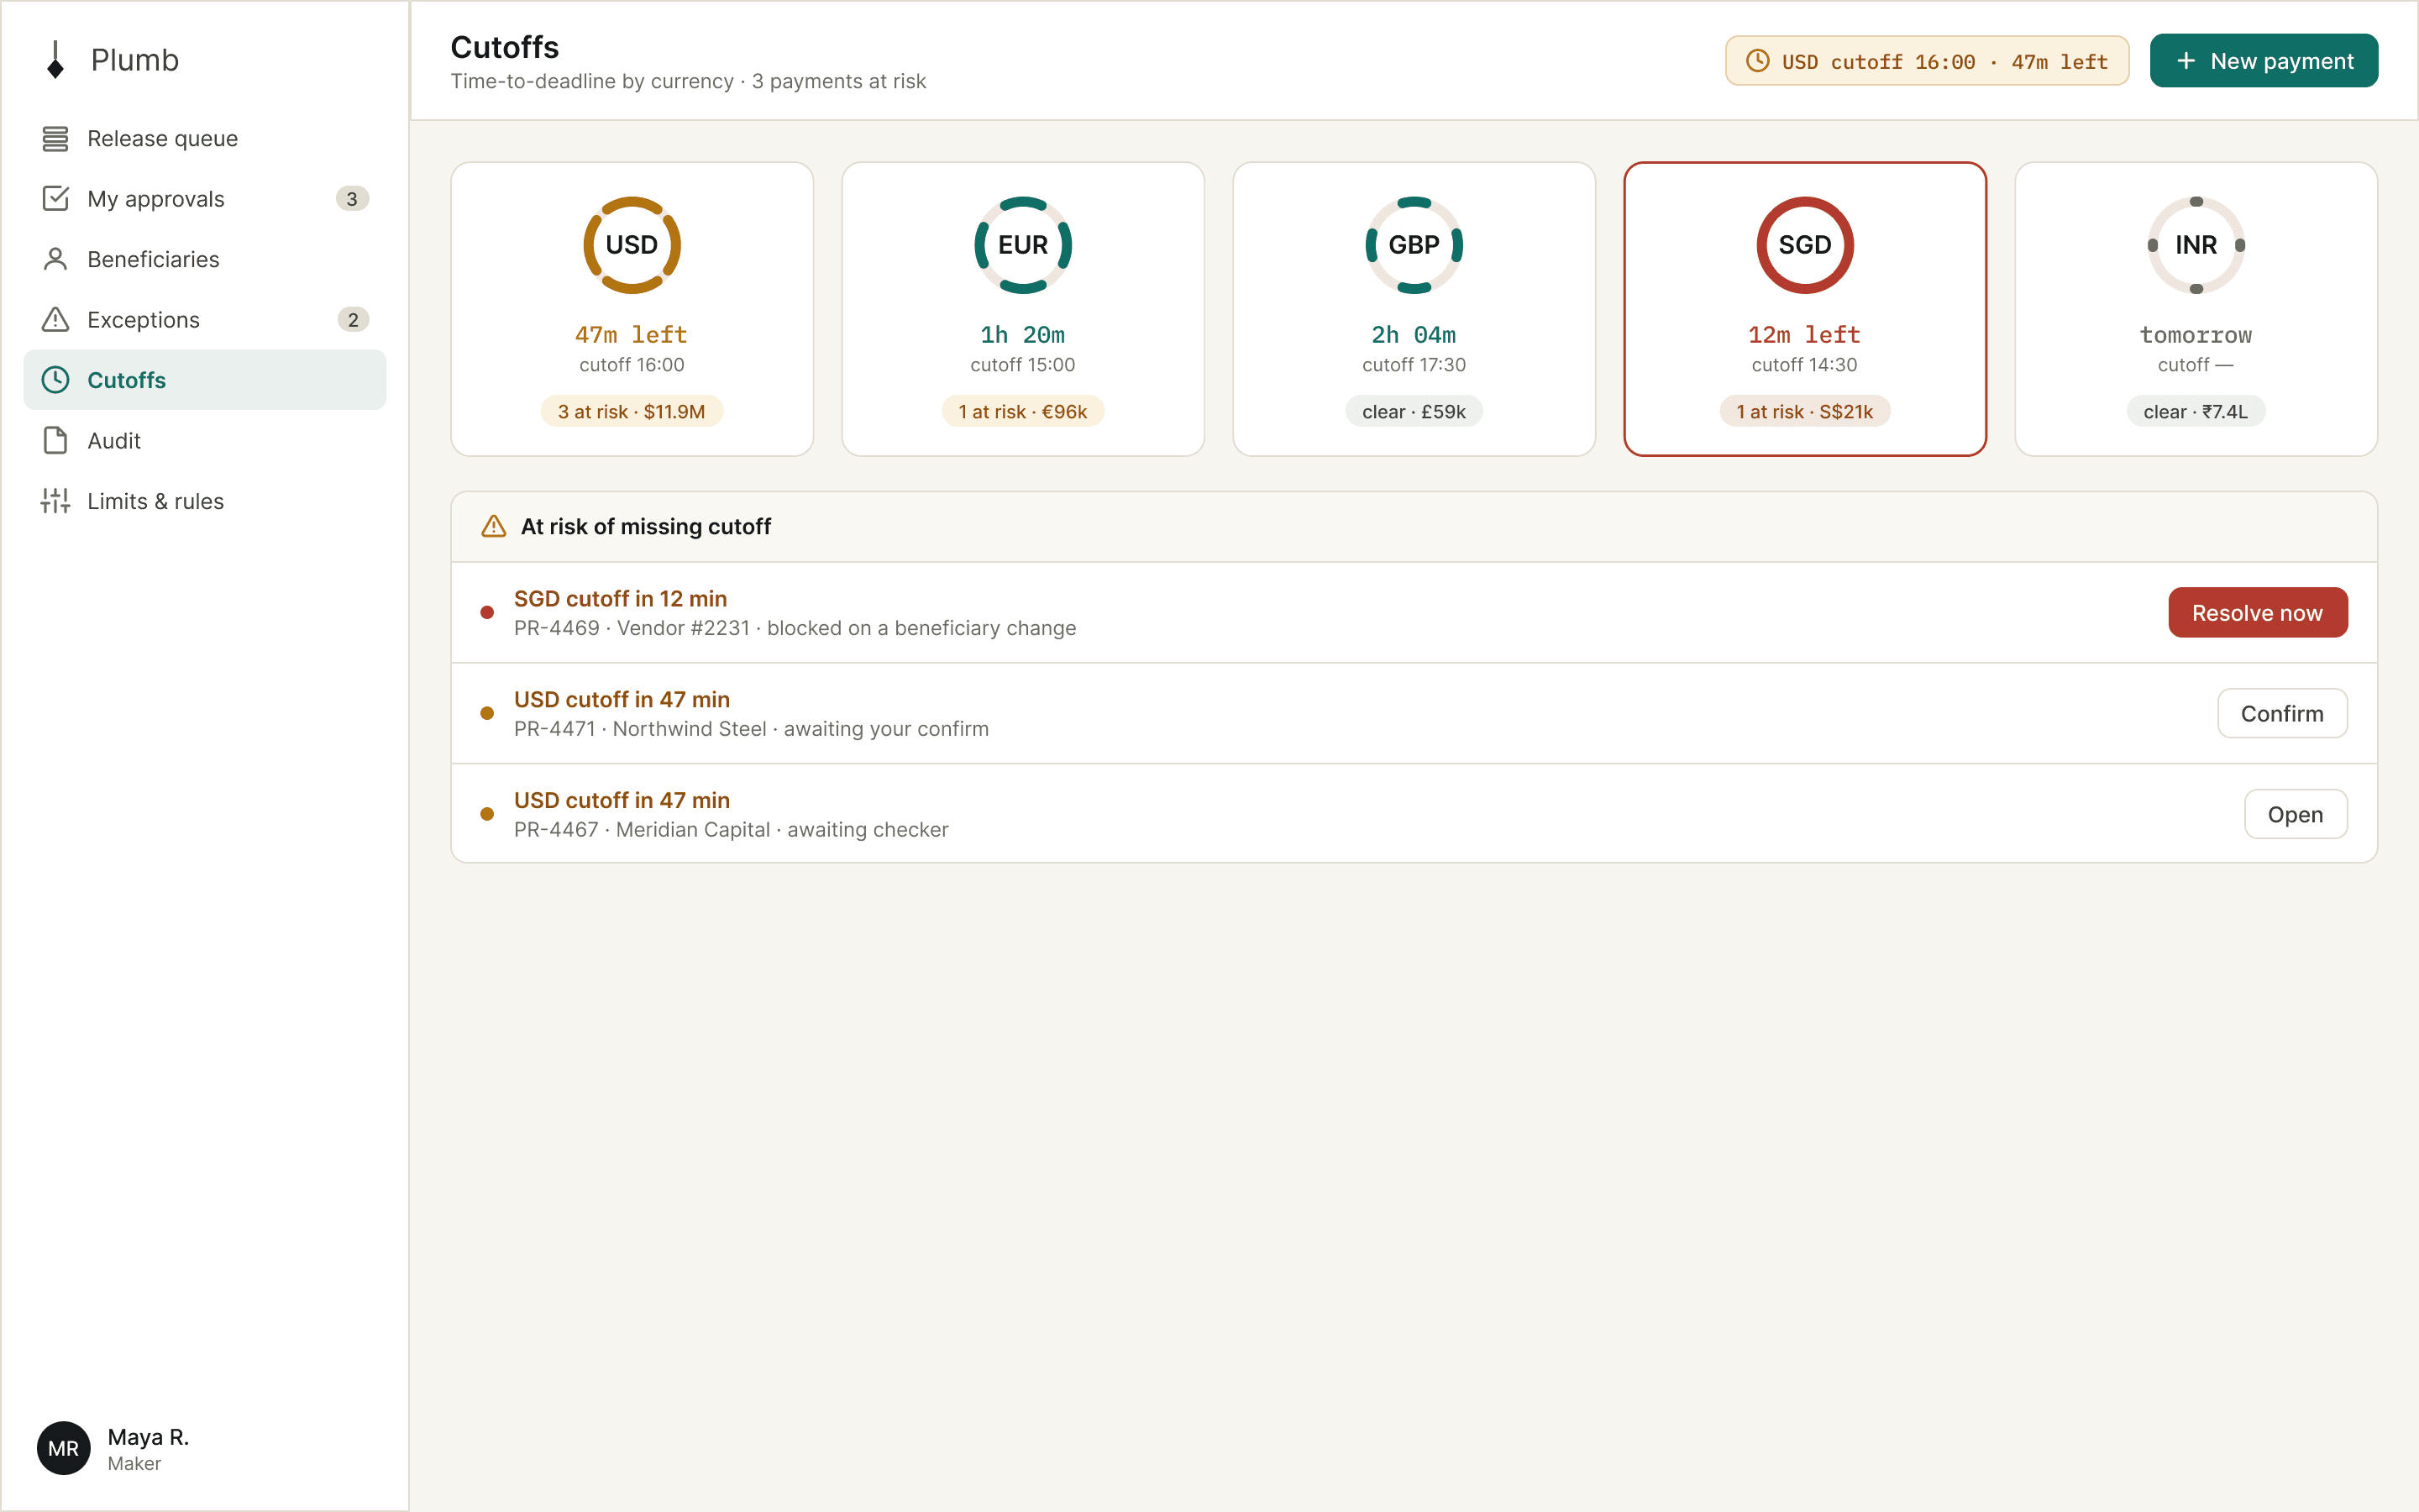Click status dot on PR-4471 row
The height and width of the screenshot is (1512, 2419).
click(487, 713)
